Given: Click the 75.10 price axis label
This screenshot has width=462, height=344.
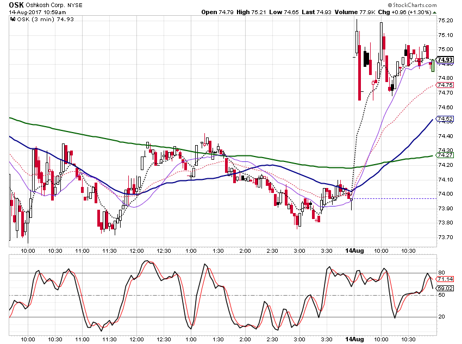Looking at the screenshot, I should point(446,35).
